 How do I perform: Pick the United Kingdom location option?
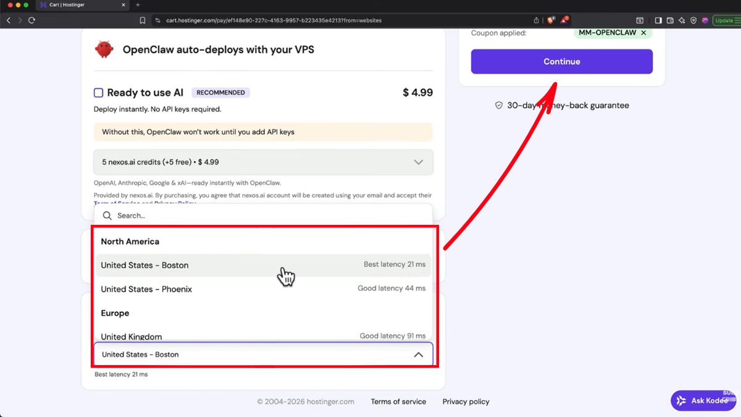tap(132, 336)
